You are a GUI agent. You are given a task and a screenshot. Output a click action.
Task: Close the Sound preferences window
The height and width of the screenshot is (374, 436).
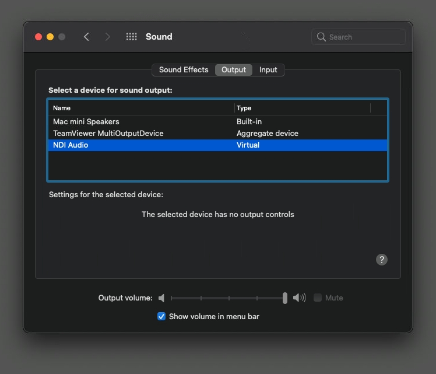pyautogui.click(x=38, y=37)
